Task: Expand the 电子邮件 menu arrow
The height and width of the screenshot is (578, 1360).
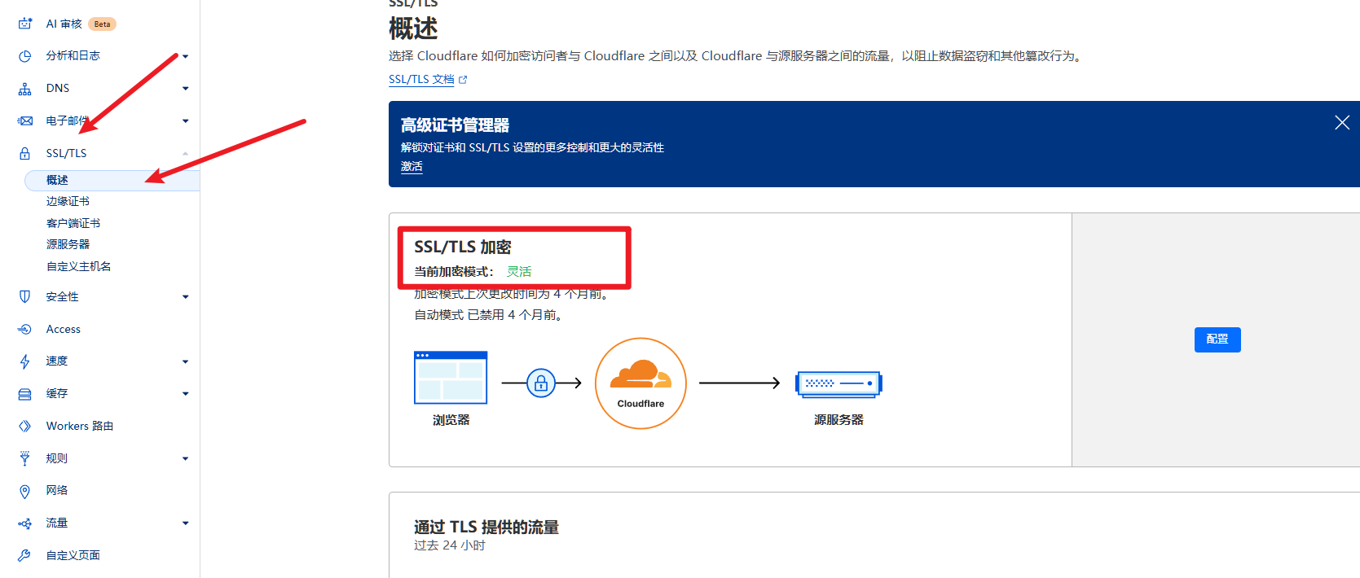Action: (186, 121)
